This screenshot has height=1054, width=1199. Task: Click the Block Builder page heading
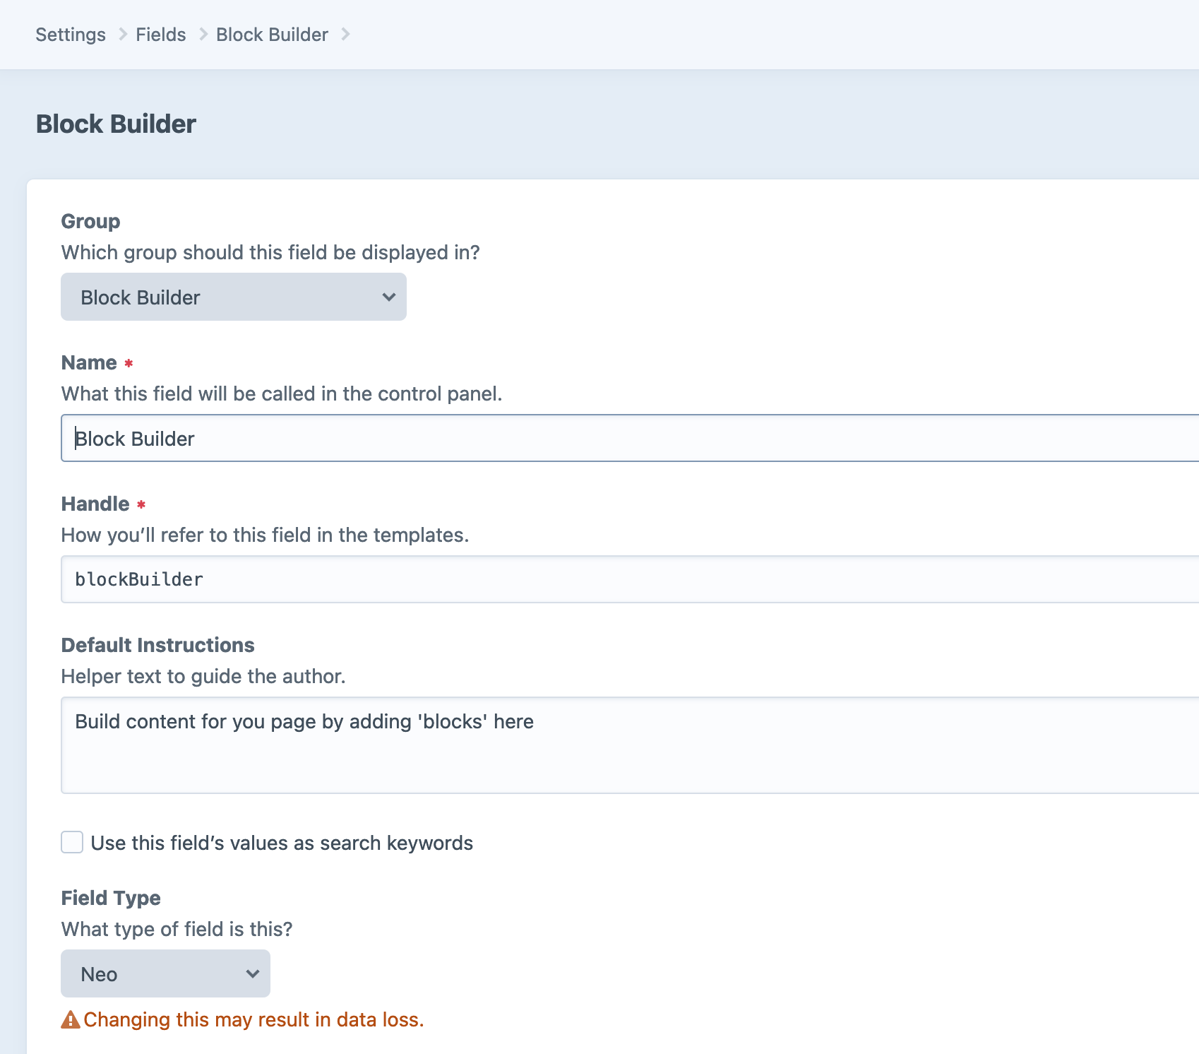(x=116, y=124)
